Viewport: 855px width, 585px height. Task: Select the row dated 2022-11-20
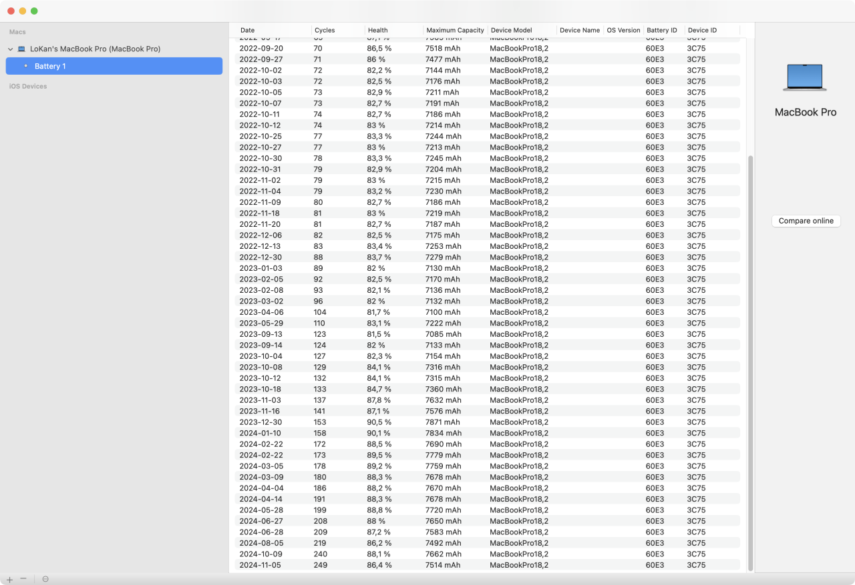tap(488, 224)
